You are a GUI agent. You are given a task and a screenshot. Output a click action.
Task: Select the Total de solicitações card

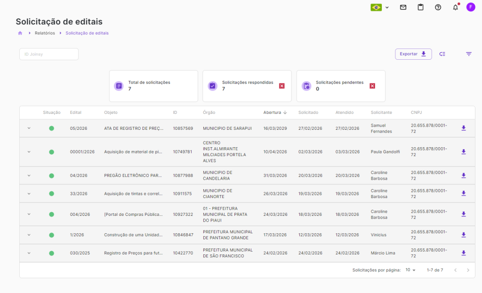pyautogui.click(x=153, y=86)
